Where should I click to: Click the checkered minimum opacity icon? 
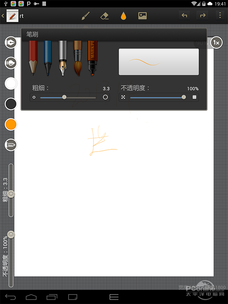tap(123, 97)
